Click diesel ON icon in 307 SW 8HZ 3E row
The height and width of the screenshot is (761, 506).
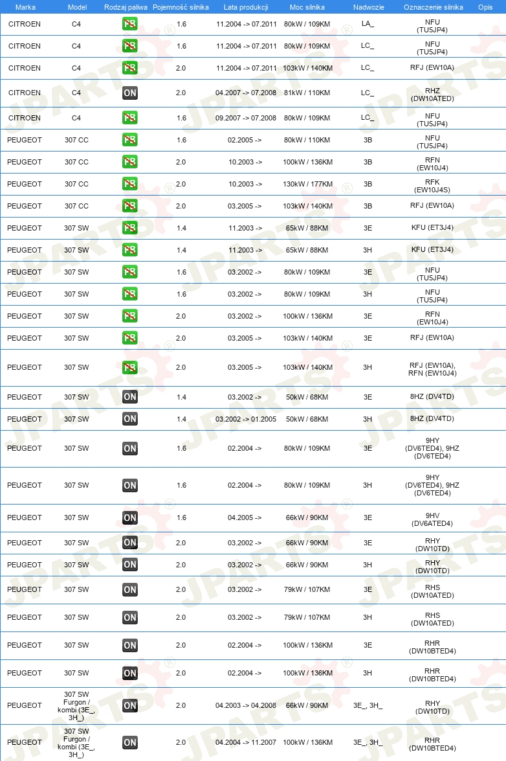tap(130, 397)
